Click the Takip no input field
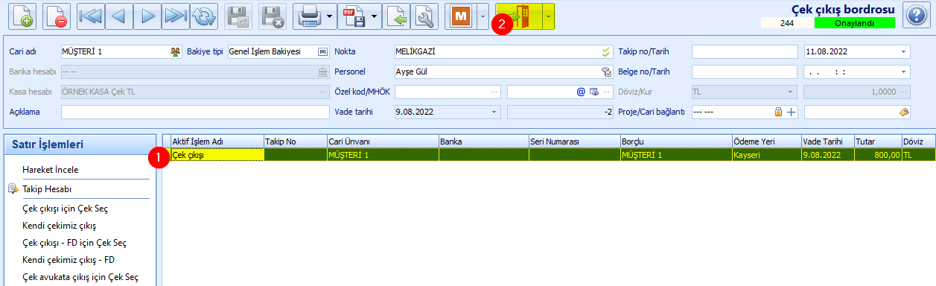Viewport: 936px width, 286px height. point(745,51)
